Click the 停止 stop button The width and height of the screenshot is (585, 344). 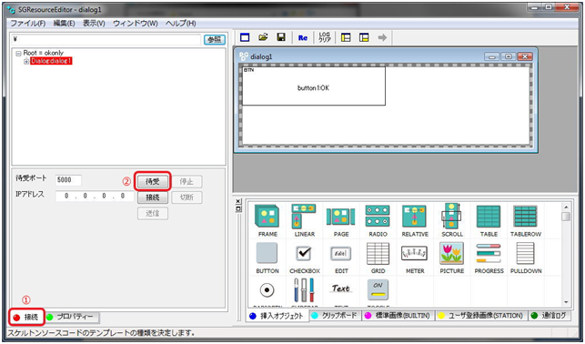187,182
